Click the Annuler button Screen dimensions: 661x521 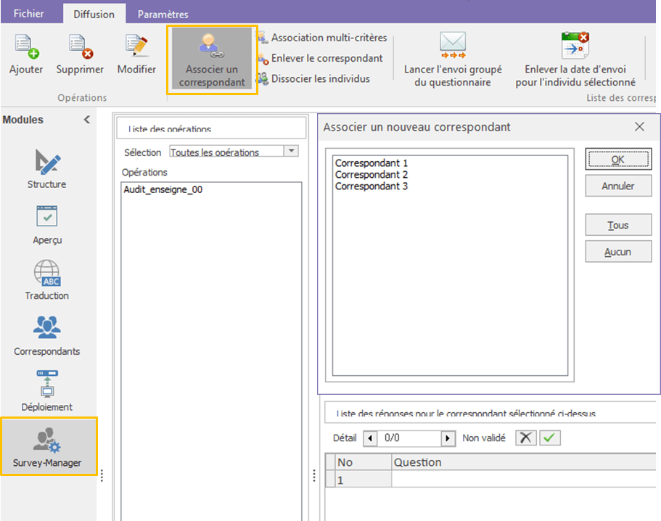pyautogui.click(x=618, y=186)
